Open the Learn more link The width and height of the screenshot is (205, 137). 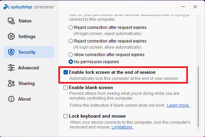click(x=178, y=105)
